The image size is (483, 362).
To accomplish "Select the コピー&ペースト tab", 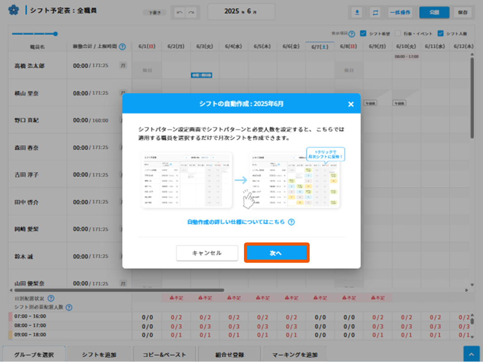I will 164,355.
